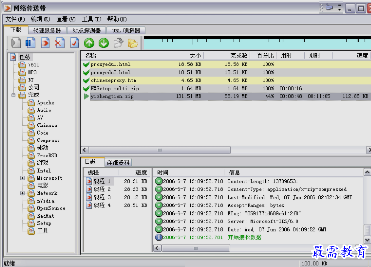Click the log panel scroll up arrow
This screenshot has width=371, height=267.
367,172
